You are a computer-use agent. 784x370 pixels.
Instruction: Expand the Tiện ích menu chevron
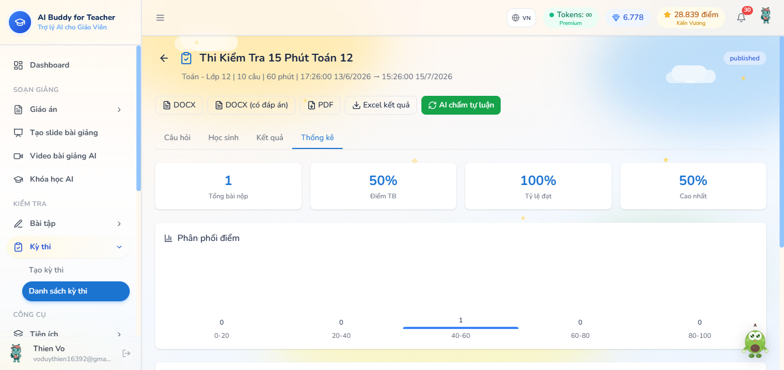119,334
